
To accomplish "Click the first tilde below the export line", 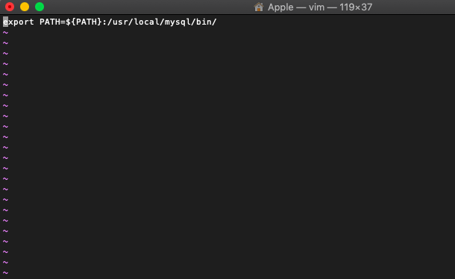I will pyautogui.click(x=5, y=33).
